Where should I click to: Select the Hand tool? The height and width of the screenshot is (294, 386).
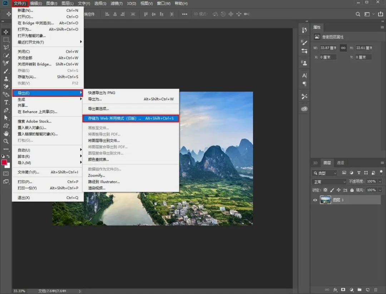coord(6,133)
